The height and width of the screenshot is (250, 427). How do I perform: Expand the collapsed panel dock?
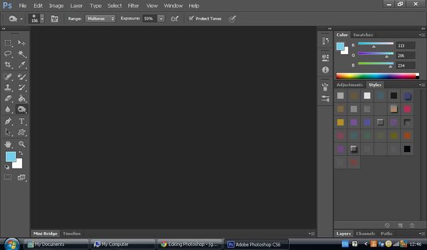(330, 29)
